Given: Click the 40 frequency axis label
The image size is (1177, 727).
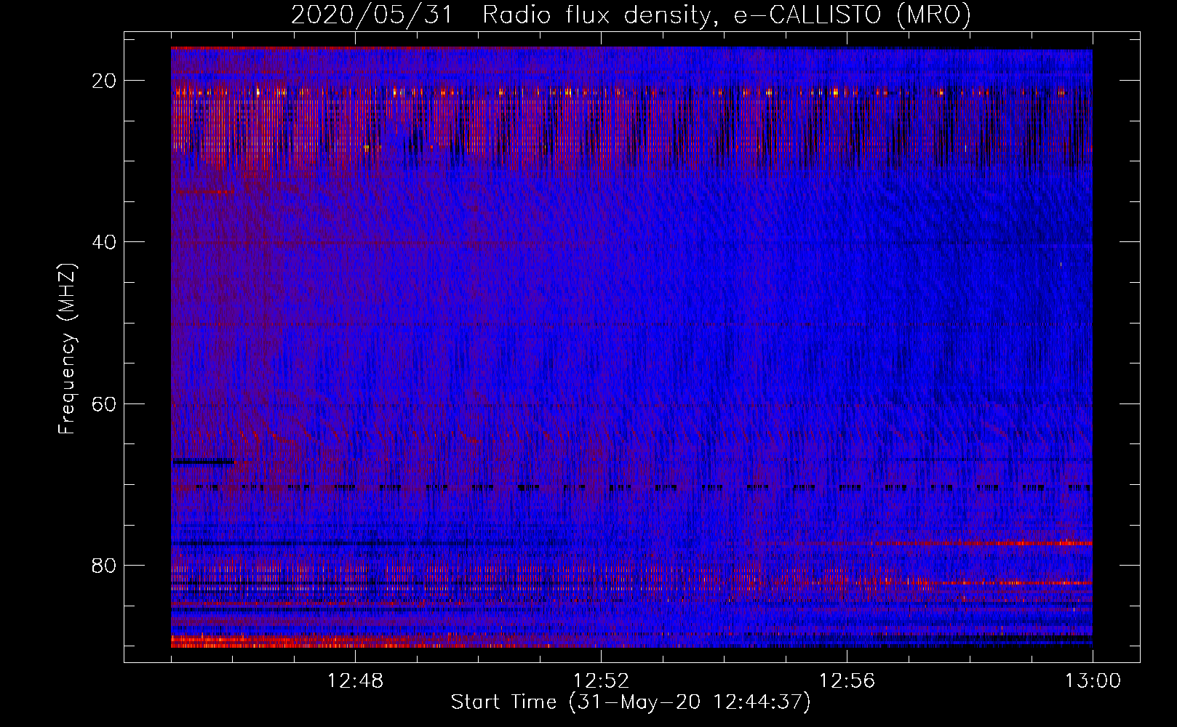Looking at the screenshot, I should (104, 242).
